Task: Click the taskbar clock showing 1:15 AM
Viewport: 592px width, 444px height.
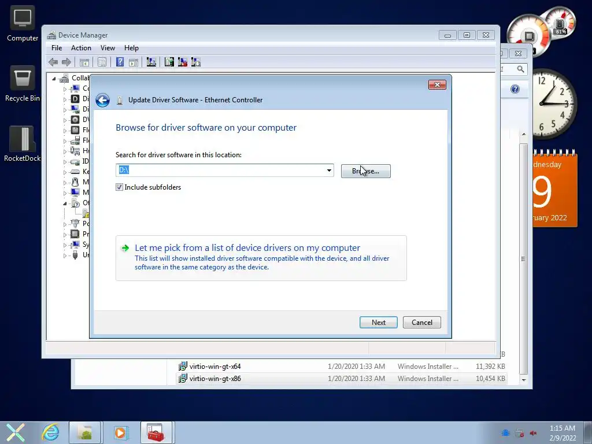Action: 562,432
